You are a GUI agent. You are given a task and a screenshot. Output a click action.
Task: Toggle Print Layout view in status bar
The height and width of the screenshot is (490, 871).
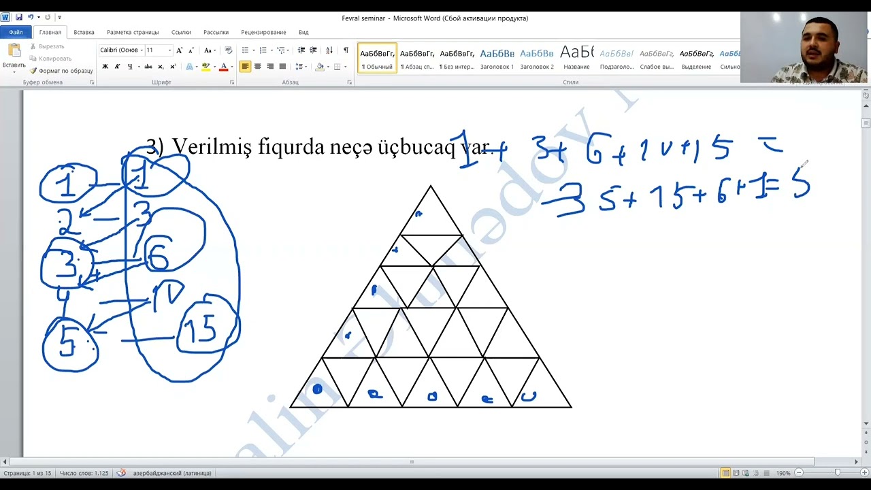pyautogui.click(x=725, y=473)
